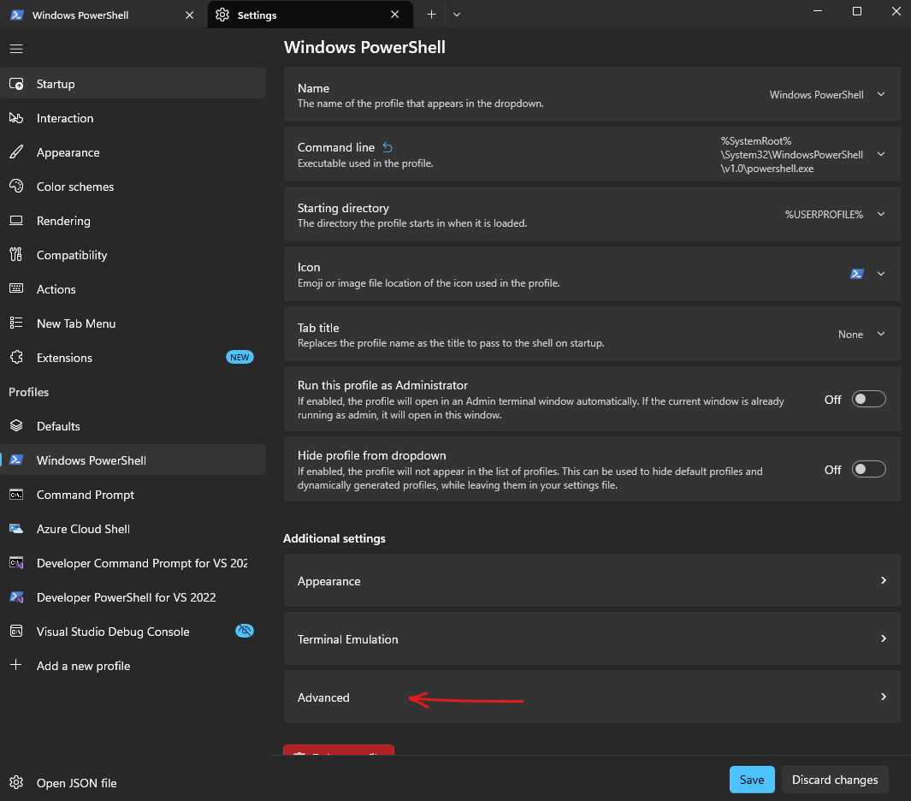
Task: Click the Extensions puzzle icon
Action: pyautogui.click(x=16, y=358)
